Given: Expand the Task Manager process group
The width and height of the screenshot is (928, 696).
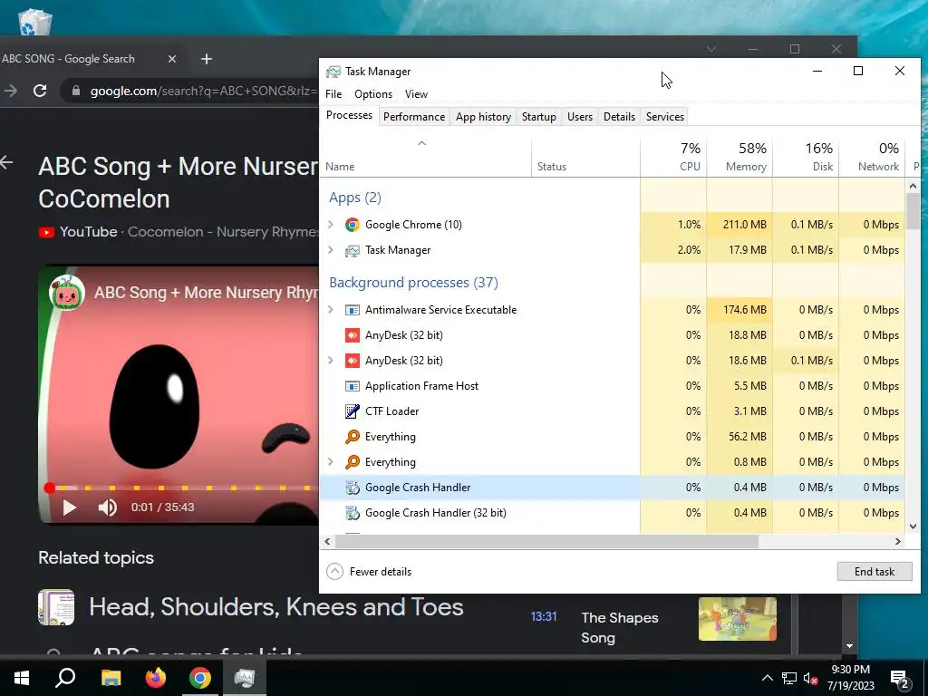Looking at the screenshot, I should coord(331,250).
